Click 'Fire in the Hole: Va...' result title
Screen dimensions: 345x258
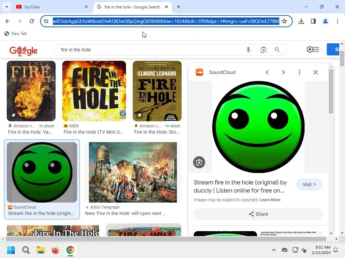point(30,132)
